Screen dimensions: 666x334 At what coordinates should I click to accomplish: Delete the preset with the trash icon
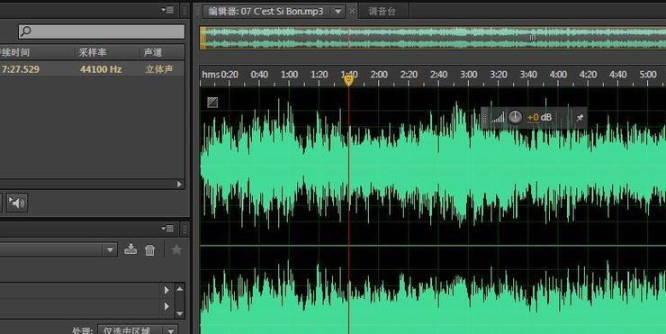point(150,250)
